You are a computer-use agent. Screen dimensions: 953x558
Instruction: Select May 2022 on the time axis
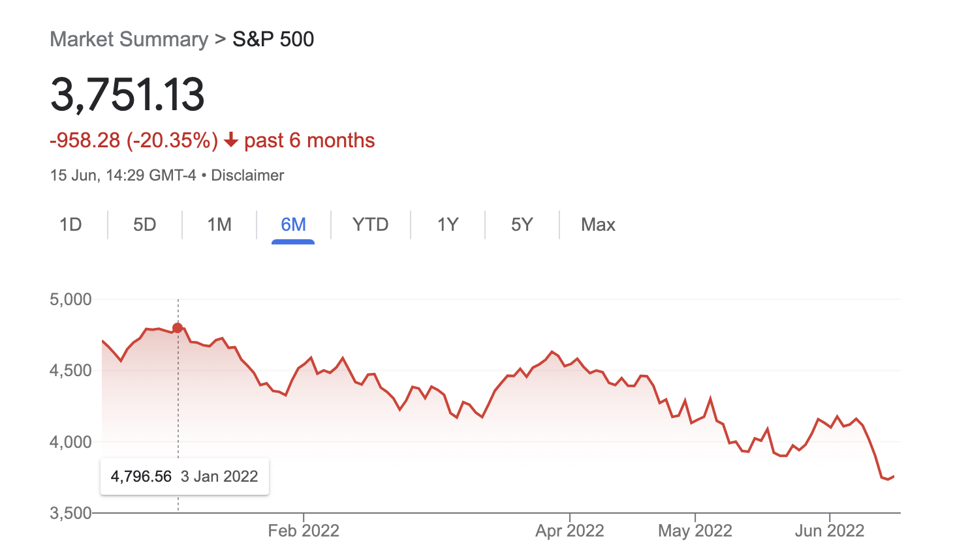pyautogui.click(x=695, y=531)
